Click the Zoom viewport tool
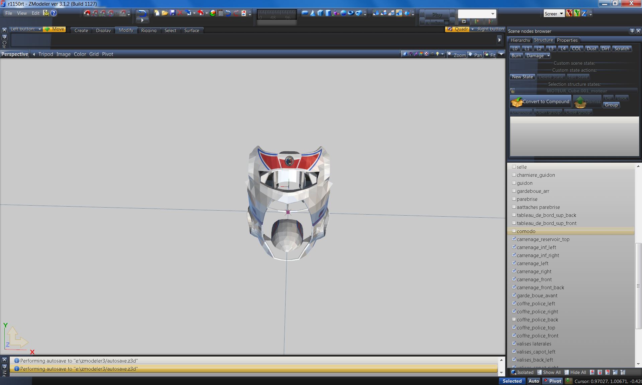Screen dimensions: 642x385 tap(457, 55)
